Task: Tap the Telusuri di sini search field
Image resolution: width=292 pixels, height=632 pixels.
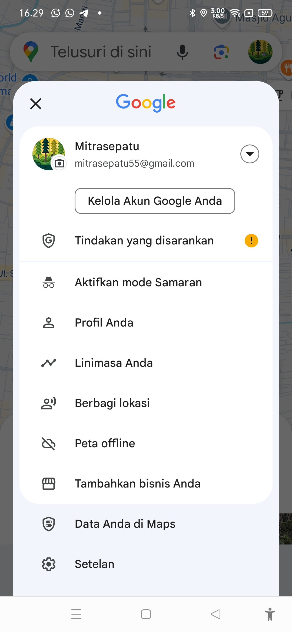Action: pos(101,52)
